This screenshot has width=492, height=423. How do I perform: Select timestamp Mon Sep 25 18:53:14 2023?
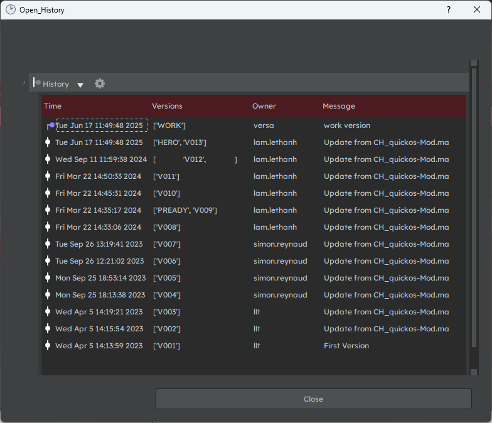tap(100, 278)
